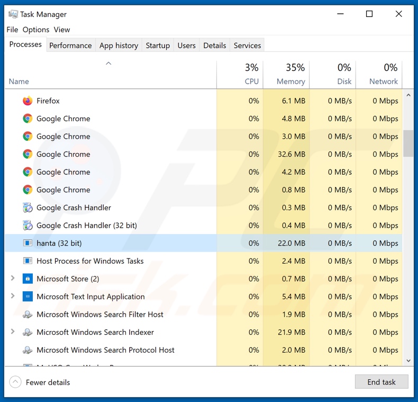The height and width of the screenshot is (402, 418).
Task: Expand the Microsoft Text Input Application group
Action: pos(13,296)
